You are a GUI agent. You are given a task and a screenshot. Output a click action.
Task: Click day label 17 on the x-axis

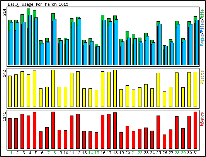tap(109, 153)
